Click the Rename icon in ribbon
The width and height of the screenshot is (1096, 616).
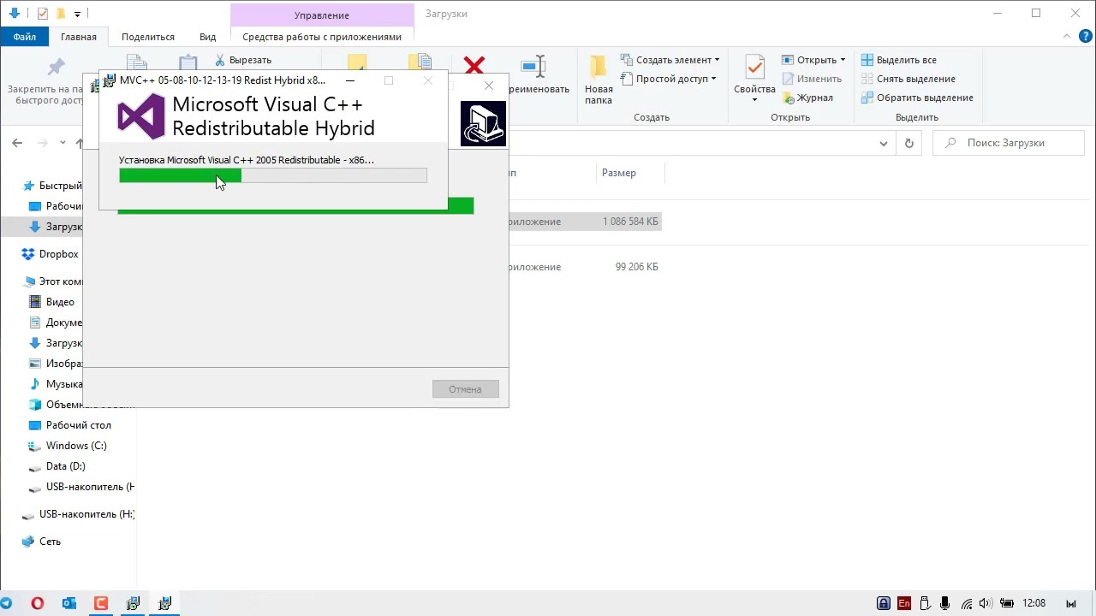coord(533,66)
